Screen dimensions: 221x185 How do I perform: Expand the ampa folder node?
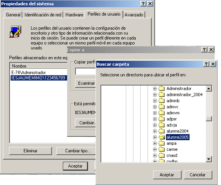click(x=155, y=143)
